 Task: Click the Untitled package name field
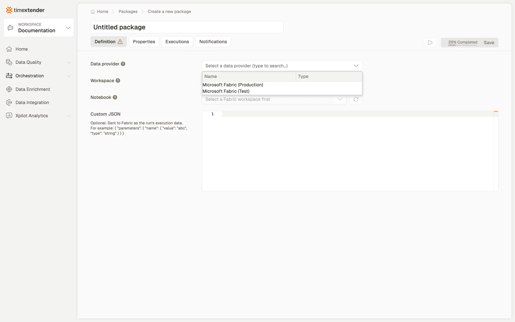187,27
